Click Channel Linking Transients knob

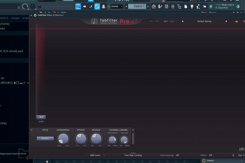[x=112, y=140]
